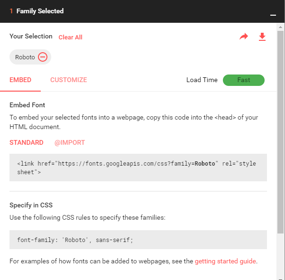Open the EMBED tab

20,80
